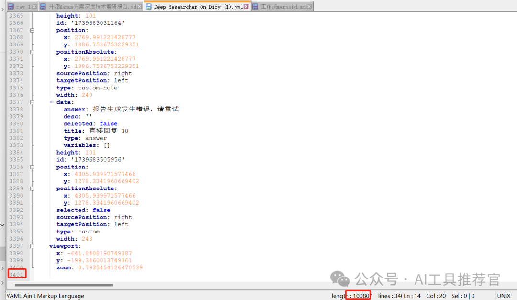Click the disk icon on 工作流mermaid tab
517x300 pixels.
(x=255, y=7)
